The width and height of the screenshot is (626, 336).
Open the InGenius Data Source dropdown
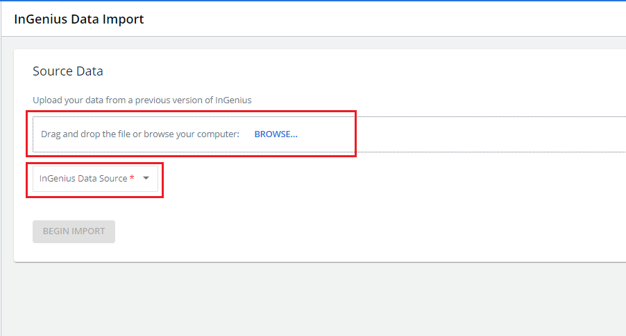(x=95, y=179)
